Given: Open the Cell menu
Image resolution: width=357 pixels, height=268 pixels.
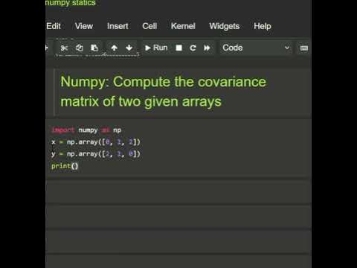Looking at the screenshot, I should point(149,26).
